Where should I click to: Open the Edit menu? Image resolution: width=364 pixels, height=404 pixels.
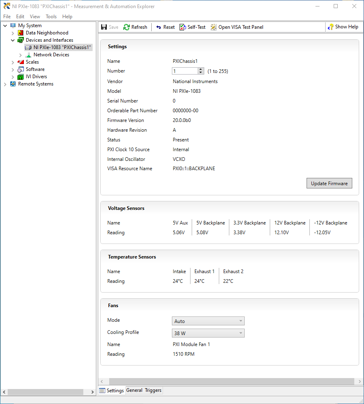(x=20, y=17)
